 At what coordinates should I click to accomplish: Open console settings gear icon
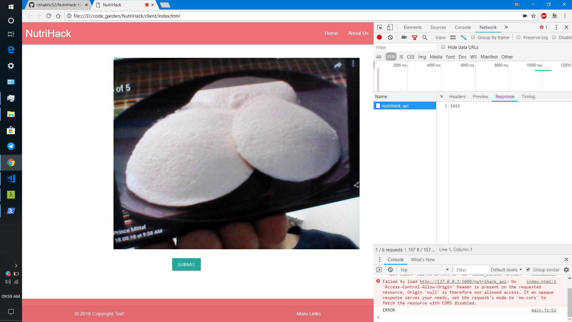point(566,270)
